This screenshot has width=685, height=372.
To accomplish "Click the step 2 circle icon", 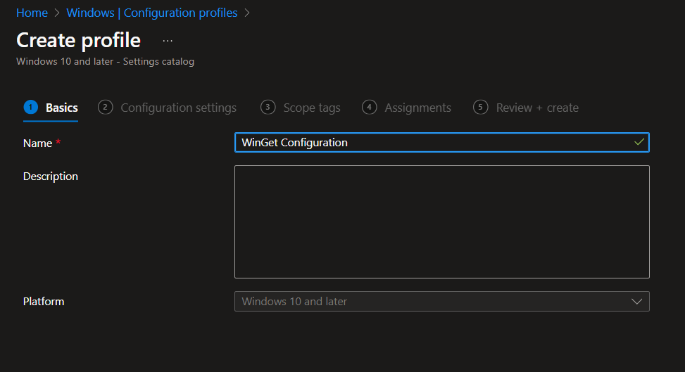I will (106, 107).
